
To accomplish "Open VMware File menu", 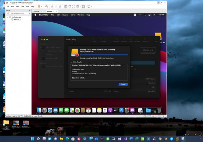I will (x=8, y=6).
